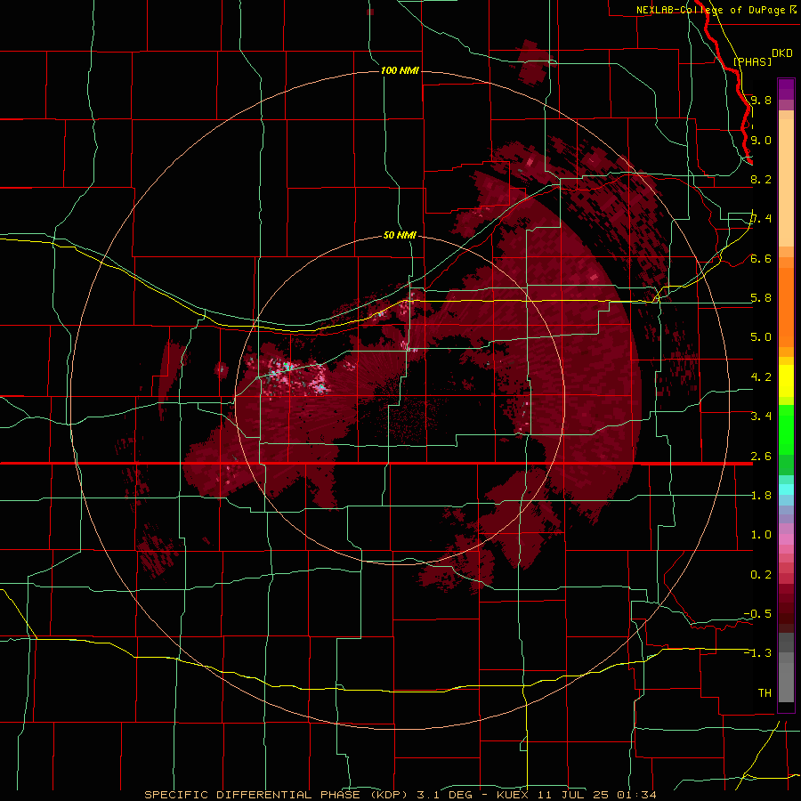Click the [PHAS] legend heading
Image resolution: width=801 pixels, height=801 pixels.
(x=752, y=61)
